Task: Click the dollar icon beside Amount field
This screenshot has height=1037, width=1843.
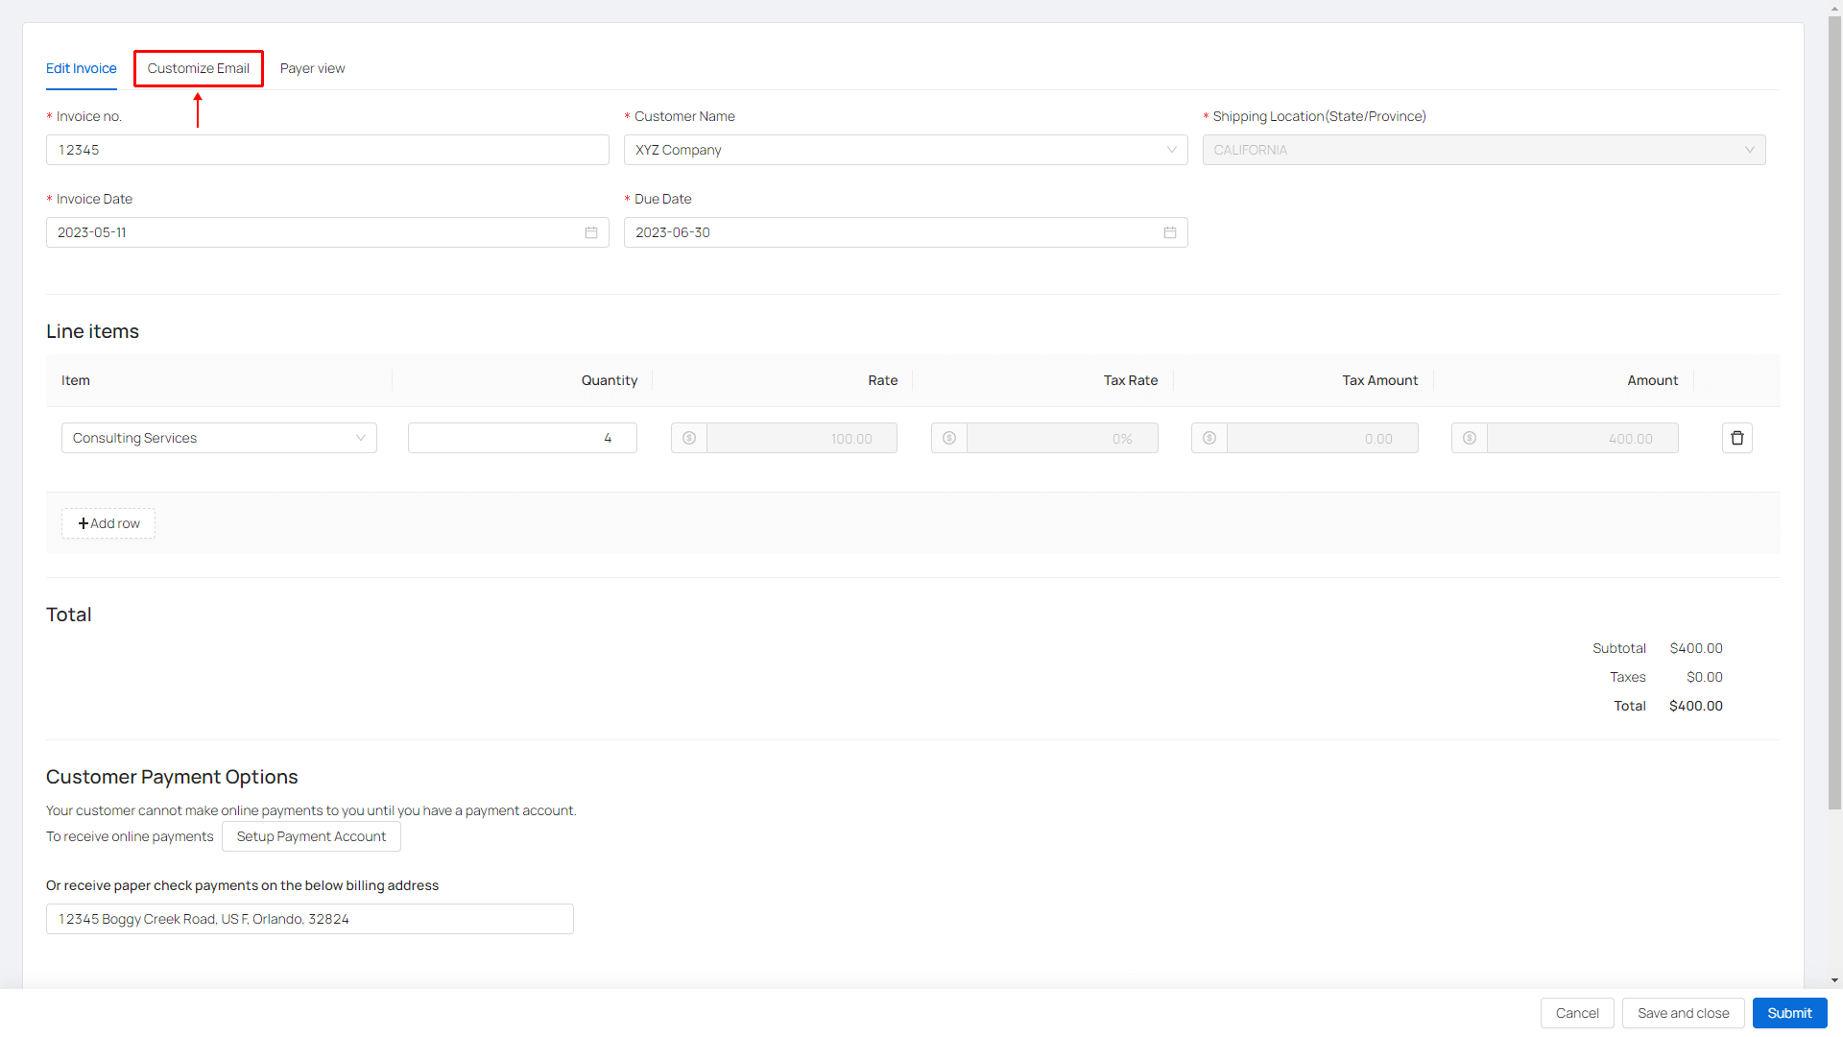Action: [x=1470, y=438]
